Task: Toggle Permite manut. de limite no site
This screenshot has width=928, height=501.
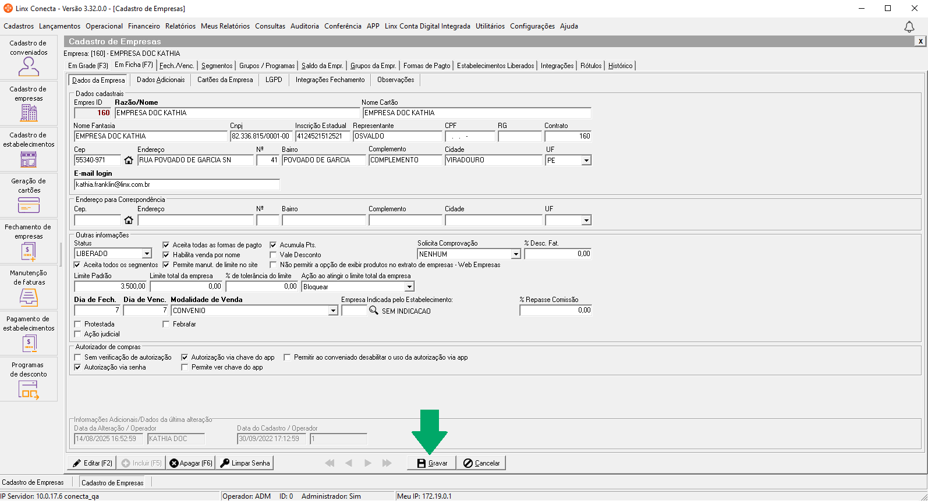Action: pos(166,265)
